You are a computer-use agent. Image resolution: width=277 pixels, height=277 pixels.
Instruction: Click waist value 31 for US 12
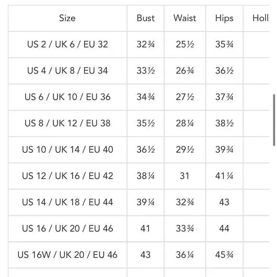184,176
